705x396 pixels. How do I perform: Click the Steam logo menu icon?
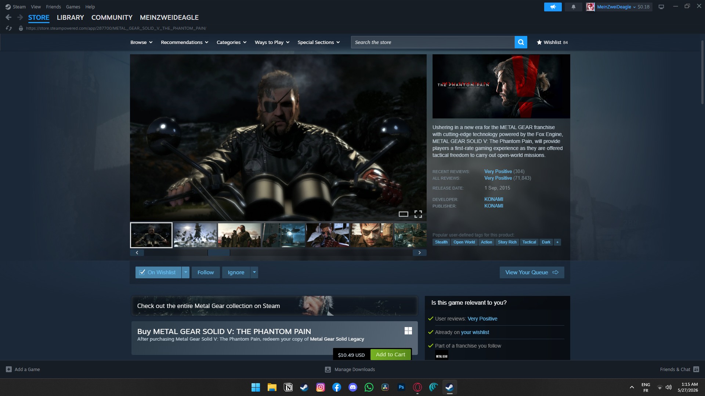tap(8, 7)
